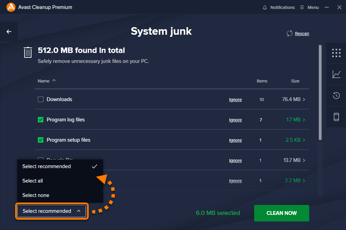
Task: Click the Downloads row label
Action: click(x=60, y=99)
